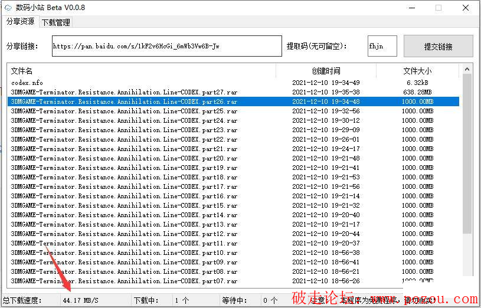
Task: Select the part21.rar file row
Action: tap(234, 149)
